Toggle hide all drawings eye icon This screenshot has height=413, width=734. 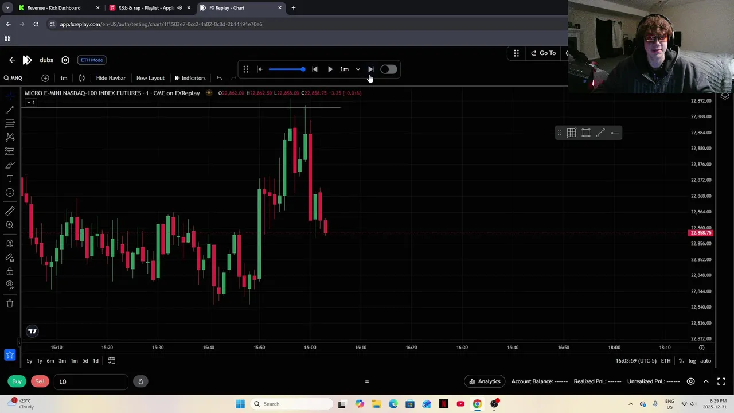pyautogui.click(x=10, y=285)
